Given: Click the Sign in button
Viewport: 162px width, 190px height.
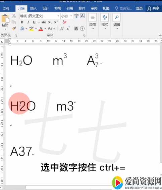Looking at the screenshot, I should [x=140, y=8].
